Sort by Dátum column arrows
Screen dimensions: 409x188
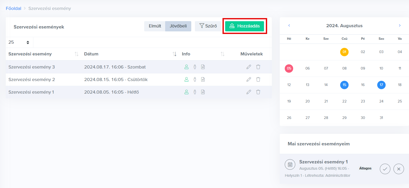(x=174, y=54)
